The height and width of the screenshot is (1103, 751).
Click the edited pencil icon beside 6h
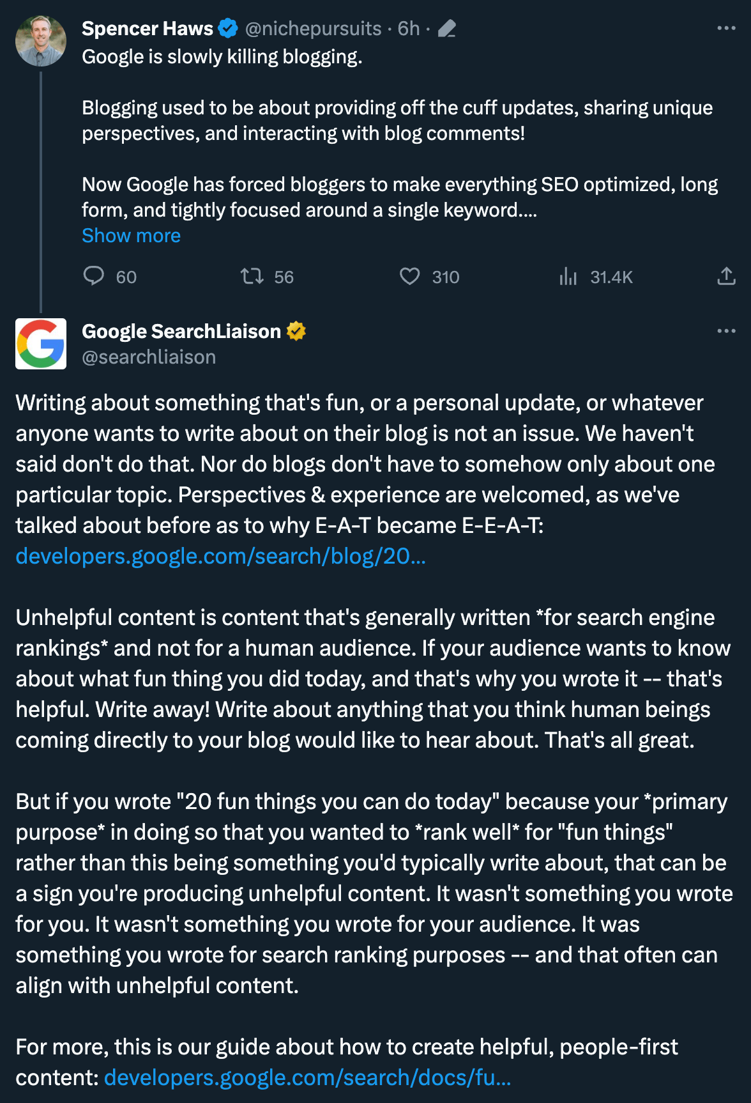click(x=447, y=29)
